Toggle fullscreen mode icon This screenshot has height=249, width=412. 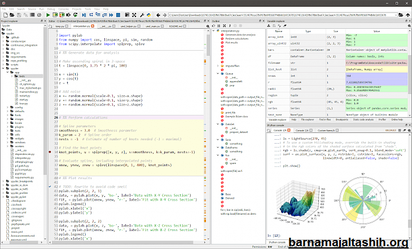pos(134,15)
